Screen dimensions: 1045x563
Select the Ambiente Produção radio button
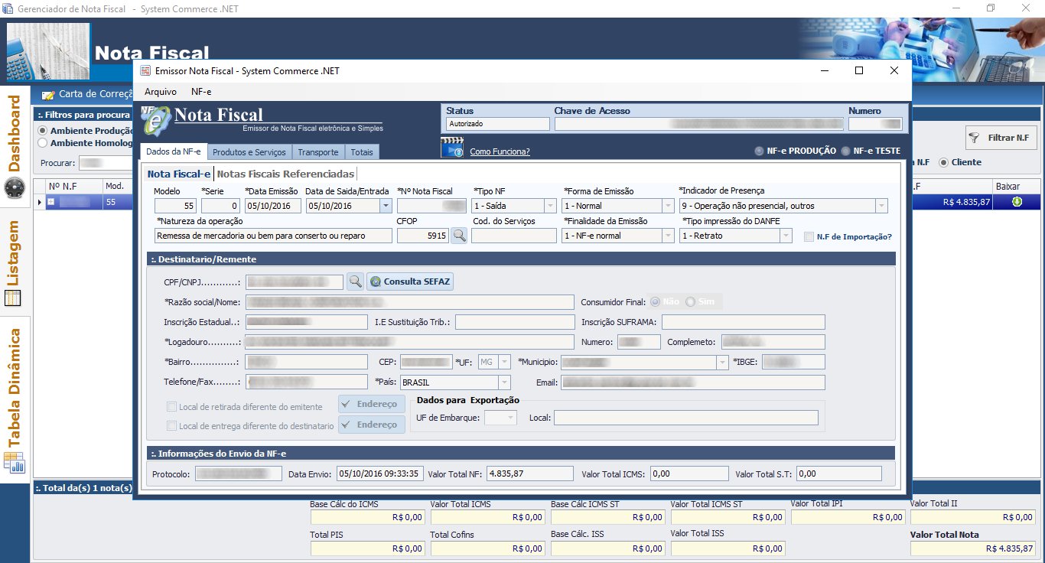tap(44, 131)
